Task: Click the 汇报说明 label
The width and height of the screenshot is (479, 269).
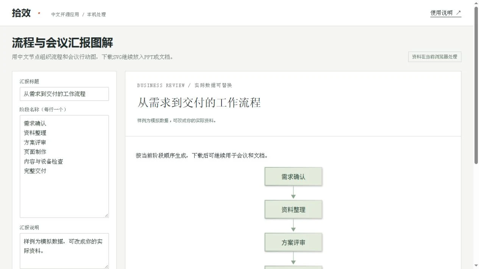Action: click(30, 227)
